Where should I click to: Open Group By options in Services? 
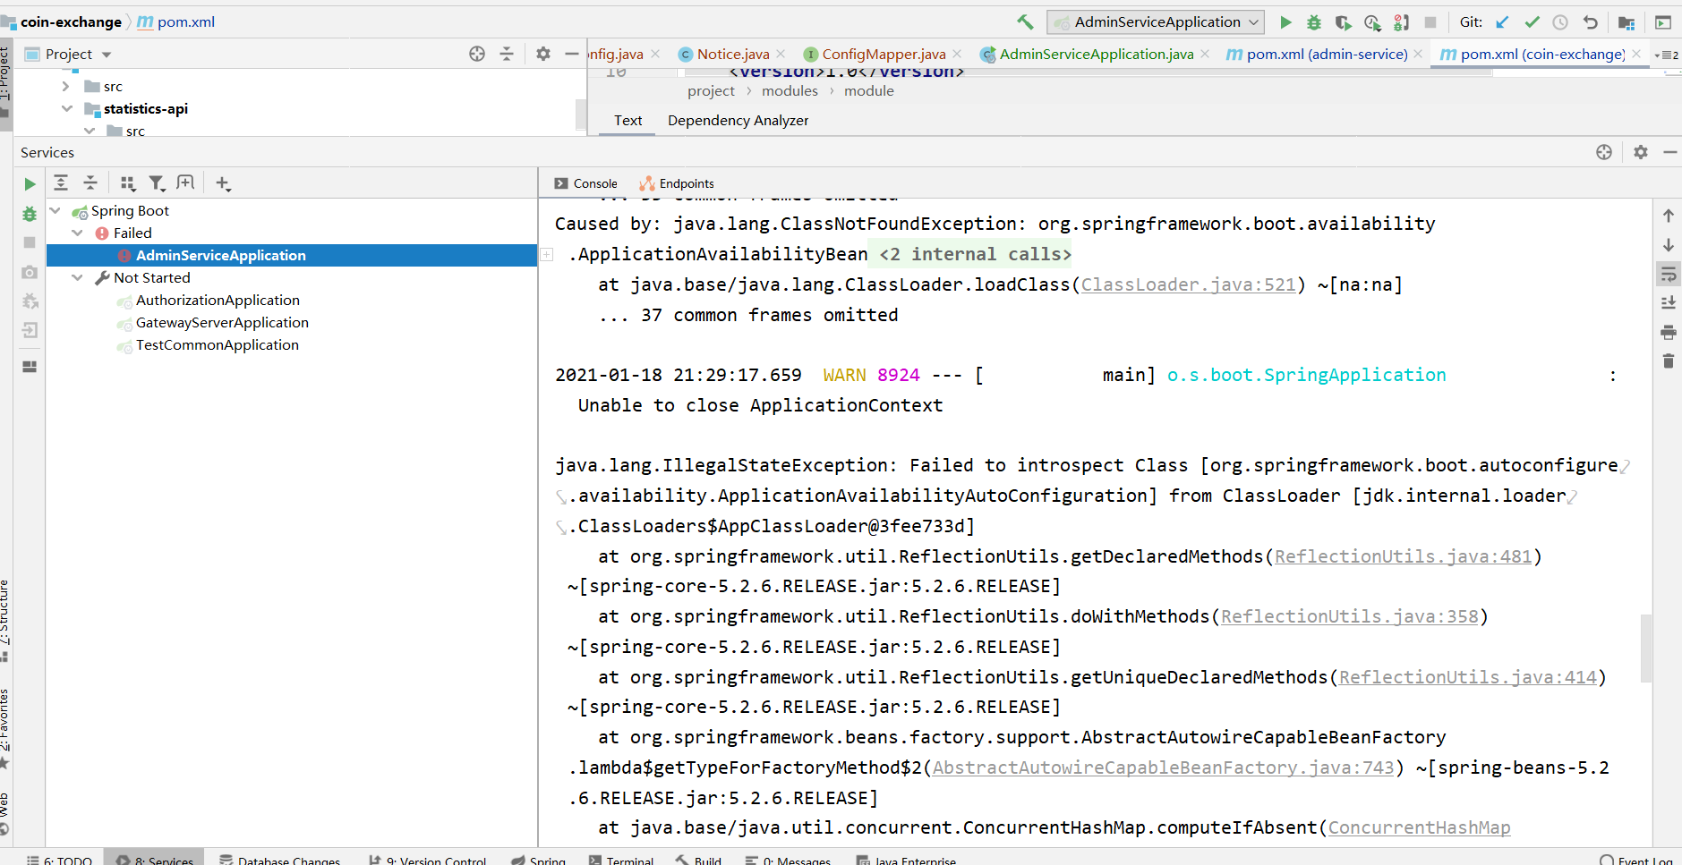point(128,182)
